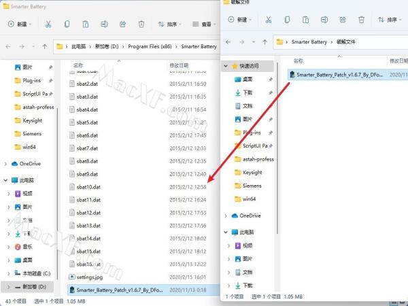This screenshot has height=306, width=408.
Task: Go back in Smarter Battery window navigation
Action: pos(8,46)
